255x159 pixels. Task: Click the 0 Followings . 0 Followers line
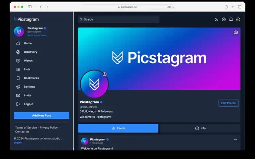click(x=96, y=111)
